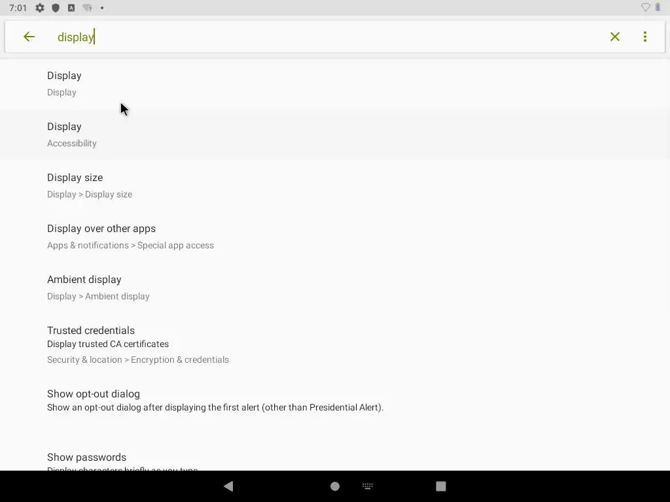This screenshot has width=670, height=502.
Task: Open the three-dot overflow menu
Action: (644, 37)
